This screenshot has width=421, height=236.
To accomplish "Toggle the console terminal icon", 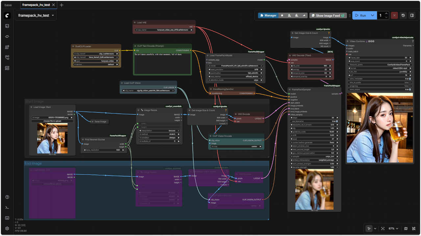I will (7, 207).
